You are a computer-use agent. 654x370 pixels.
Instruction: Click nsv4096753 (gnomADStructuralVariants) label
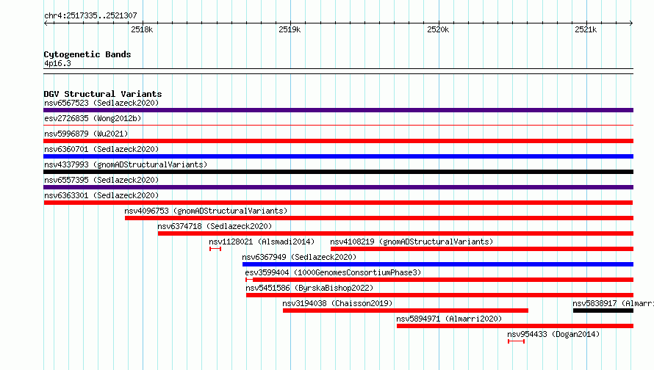[x=206, y=211]
